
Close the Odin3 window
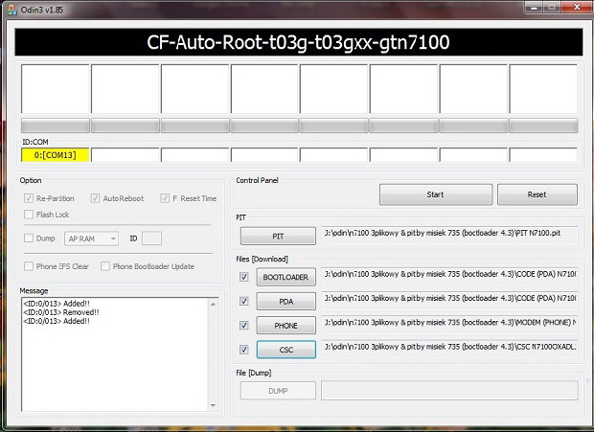pyautogui.click(x=577, y=7)
